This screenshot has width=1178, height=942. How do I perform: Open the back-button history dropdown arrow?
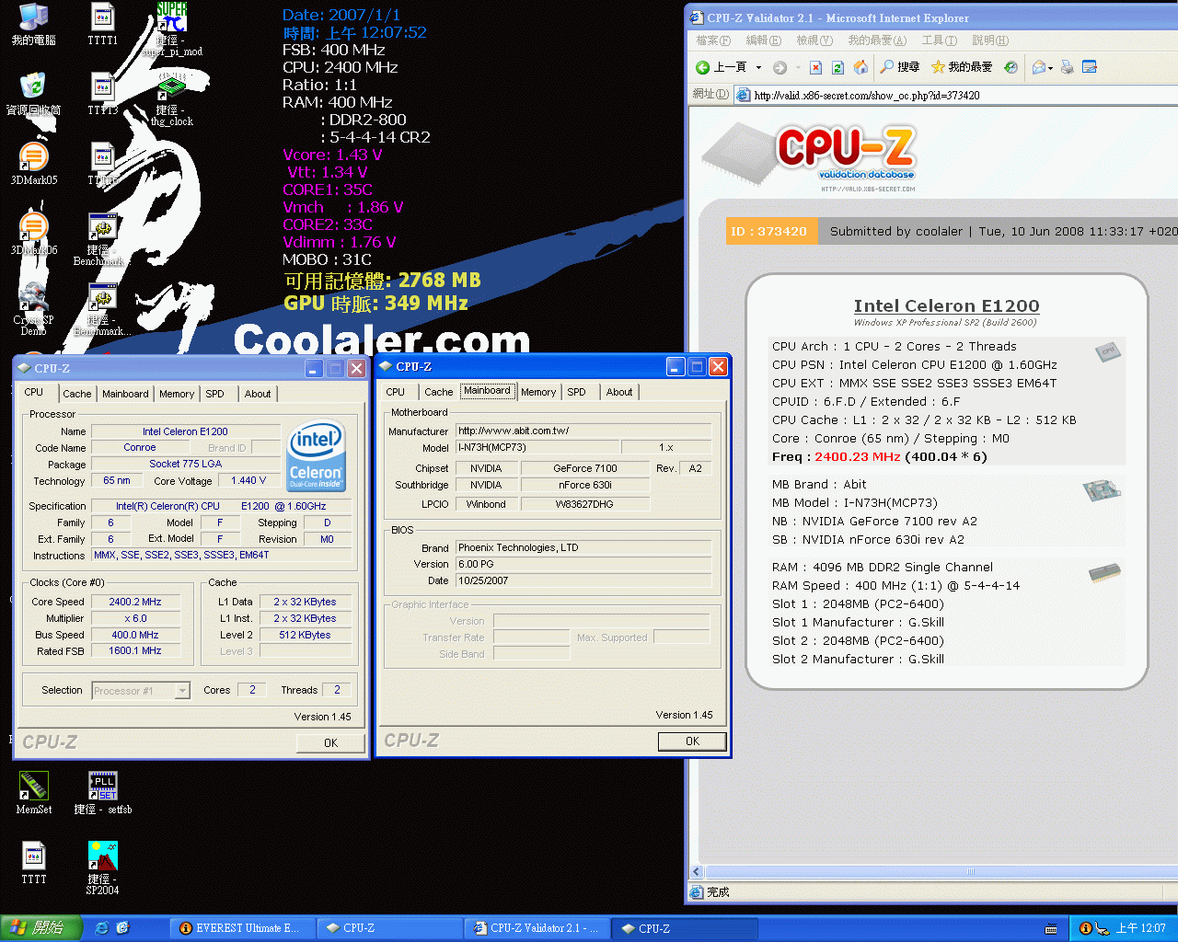tap(758, 67)
